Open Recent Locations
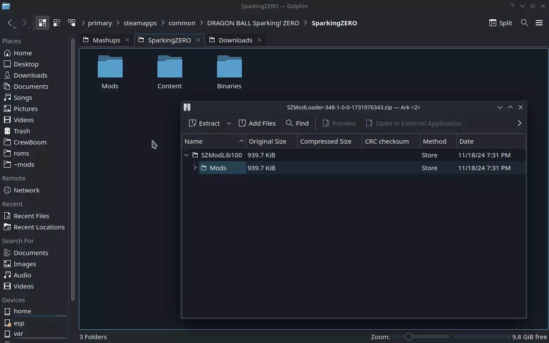The height and width of the screenshot is (343, 549). click(34, 227)
